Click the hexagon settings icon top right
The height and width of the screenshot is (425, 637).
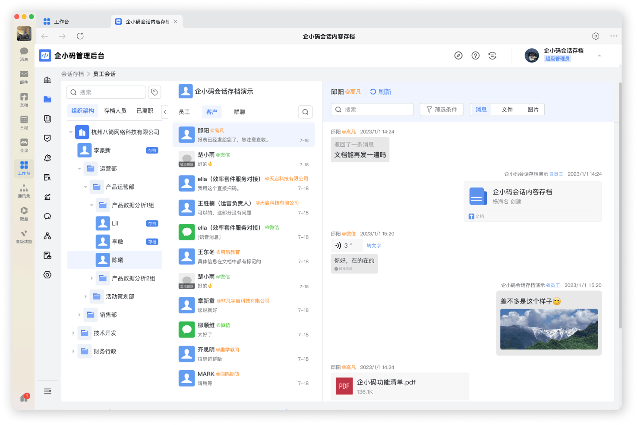[x=596, y=36]
